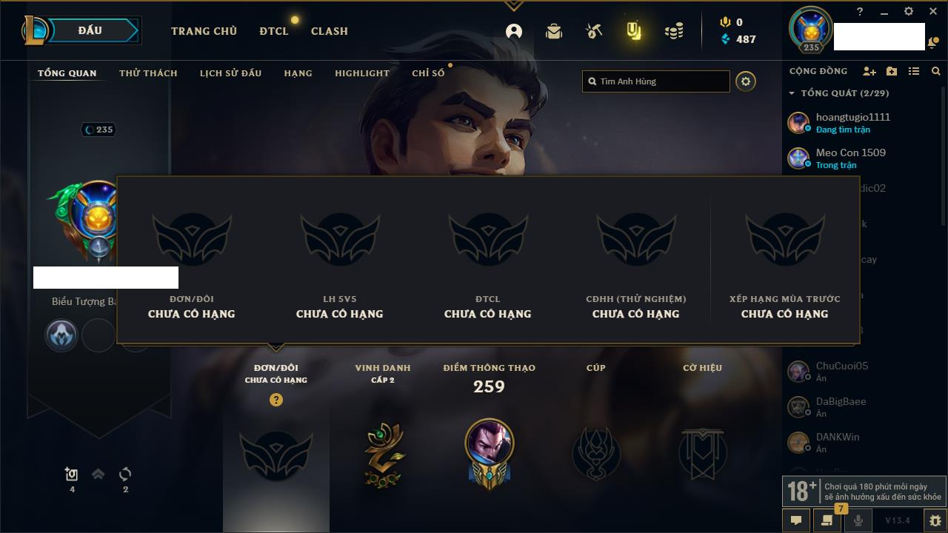Switch to the LỊCH SỬ ĐẤU tab
Viewport: 948px width, 533px height.
pyautogui.click(x=230, y=73)
